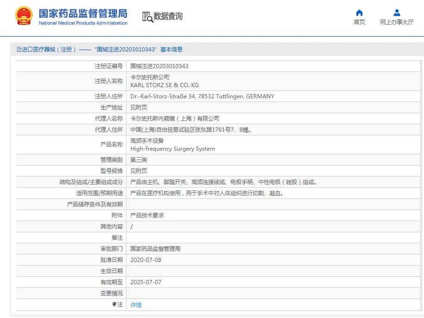The height and width of the screenshot is (318, 424).
Task: Click 见附页 in the 型号规格 row
Action: click(139, 171)
